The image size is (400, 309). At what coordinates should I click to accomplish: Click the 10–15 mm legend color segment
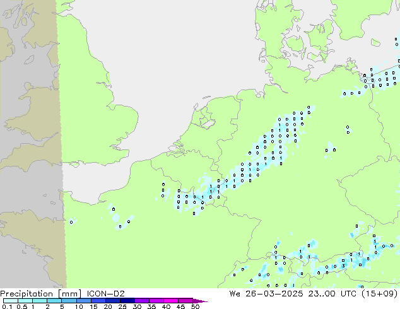(x=84, y=301)
